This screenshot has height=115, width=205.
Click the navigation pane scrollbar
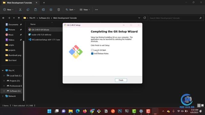[x=24, y=71]
